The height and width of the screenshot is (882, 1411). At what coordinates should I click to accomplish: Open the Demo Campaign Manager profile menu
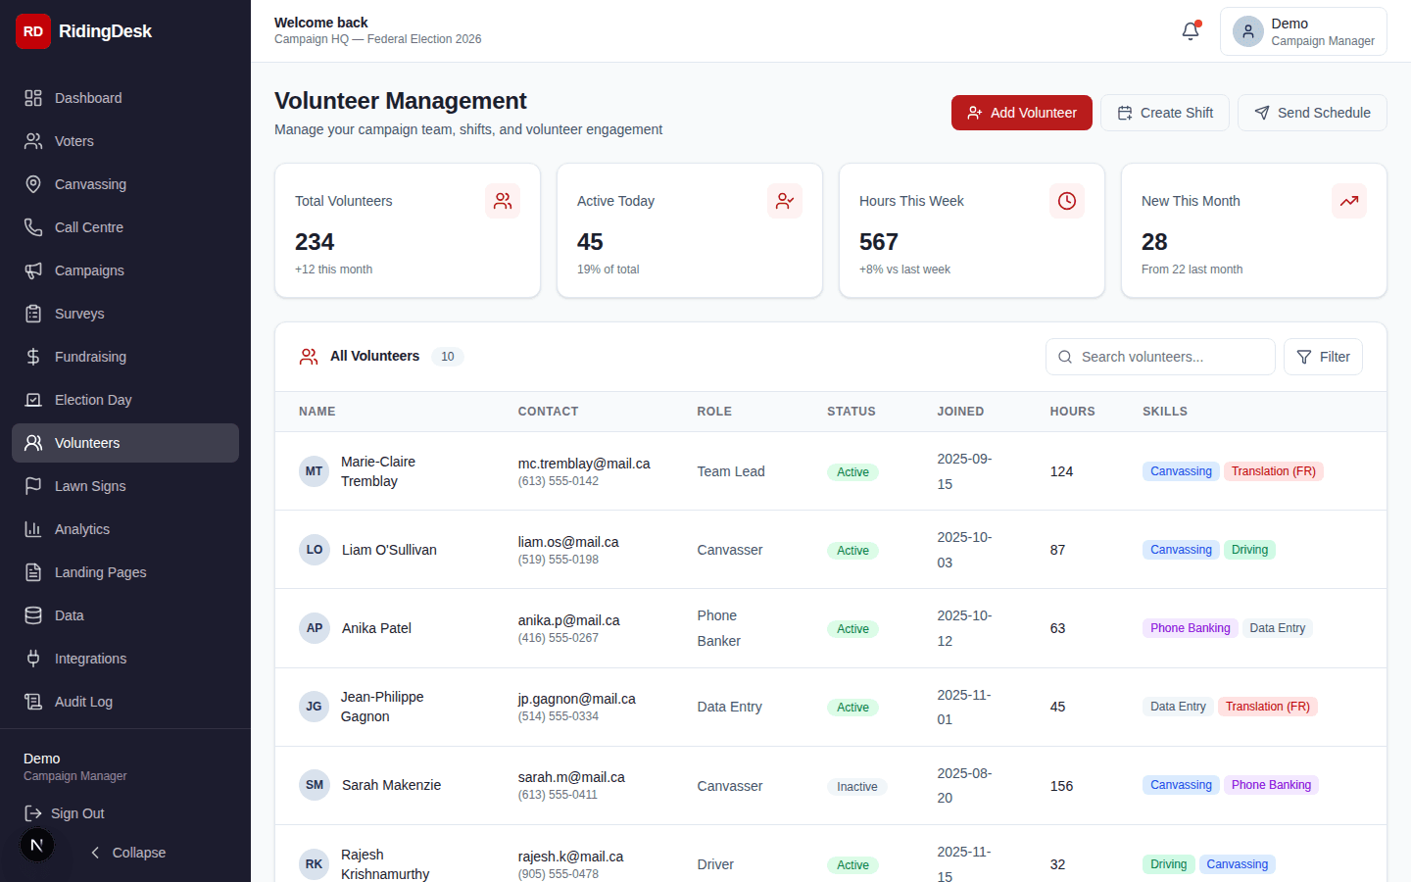pos(1303,31)
